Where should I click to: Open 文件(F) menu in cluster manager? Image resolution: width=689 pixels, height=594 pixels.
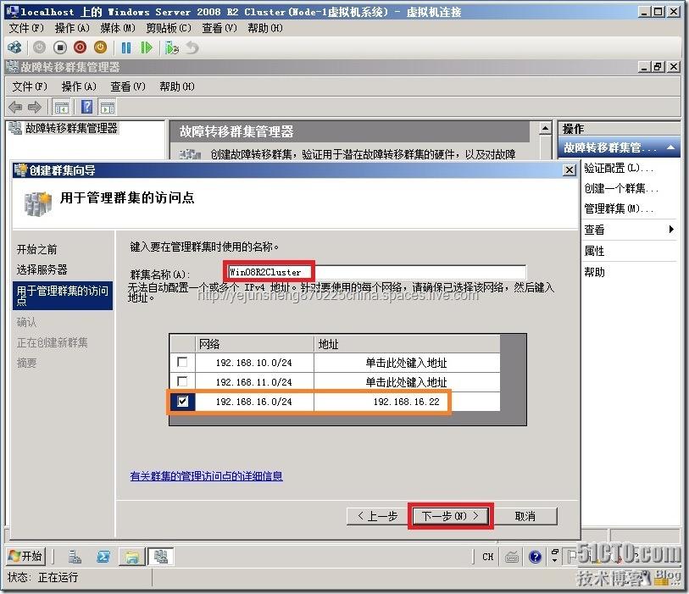(30, 86)
